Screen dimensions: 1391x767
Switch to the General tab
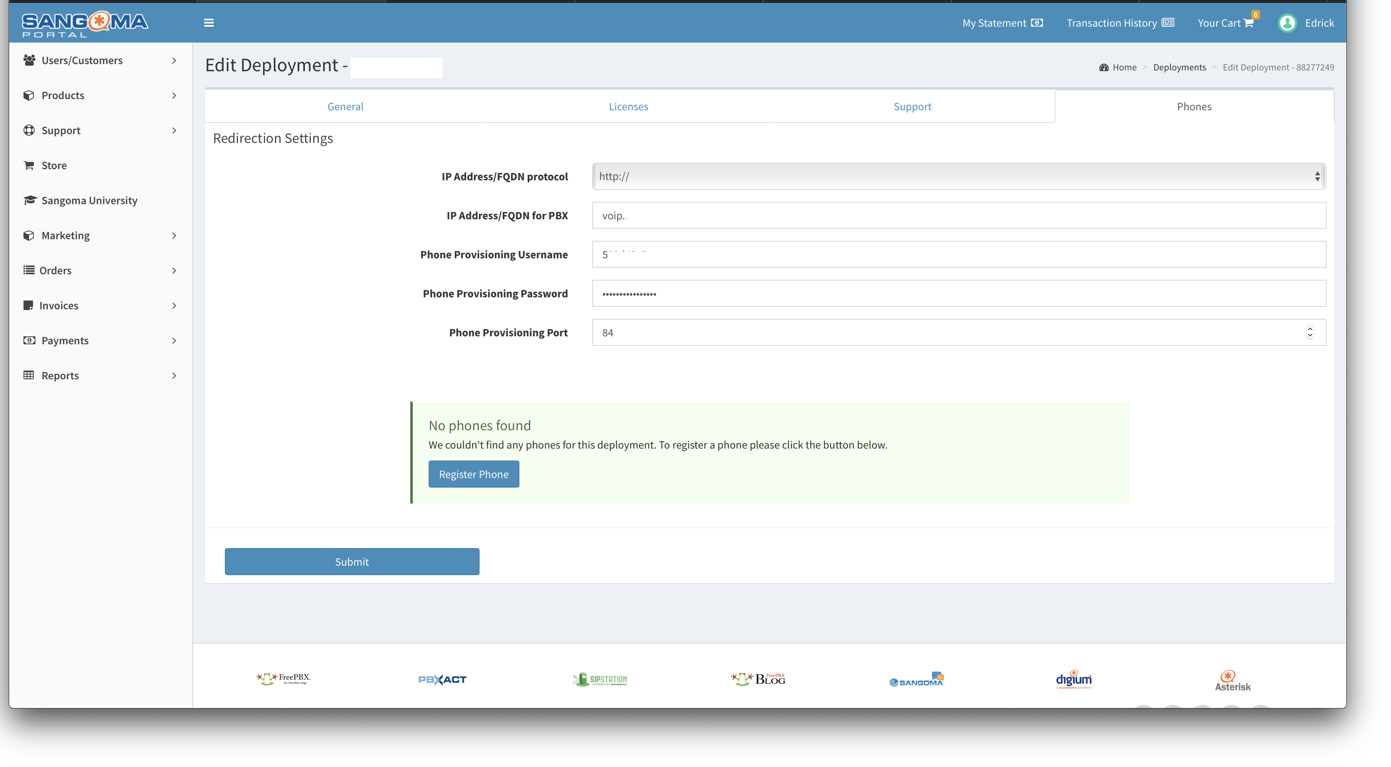(x=345, y=106)
